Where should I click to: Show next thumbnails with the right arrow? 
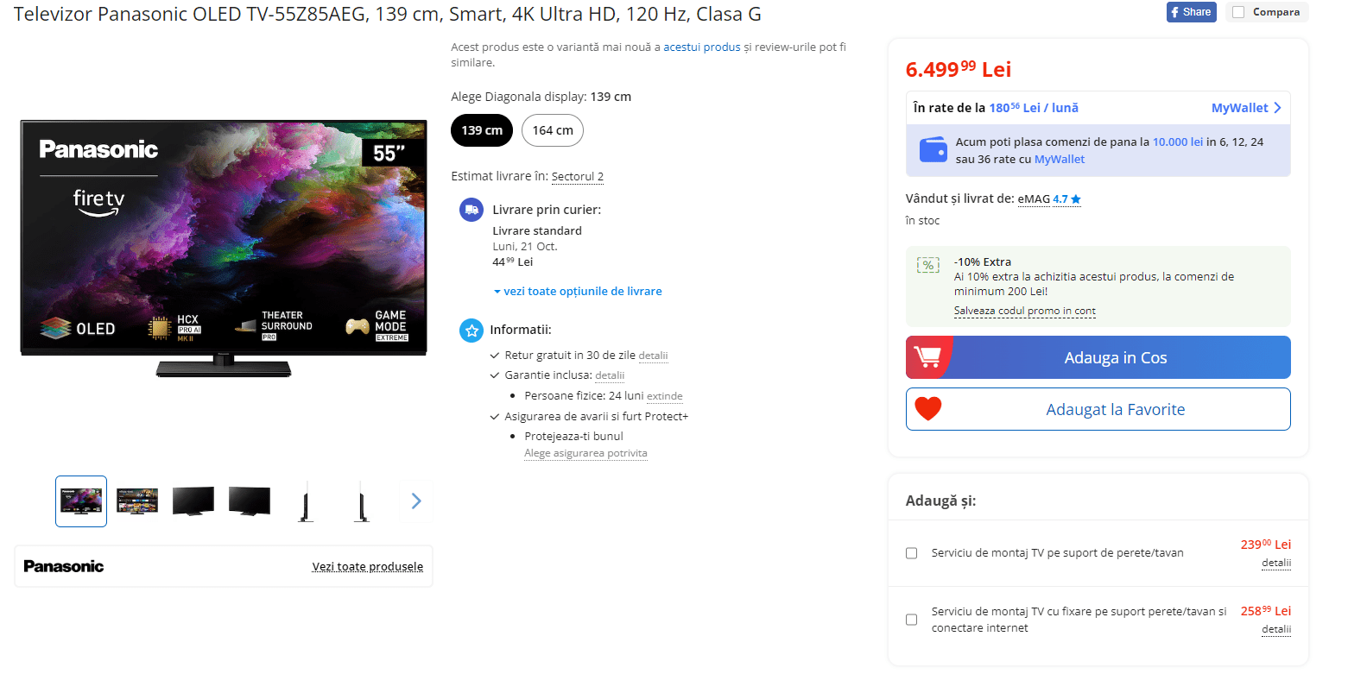(416, 501)
